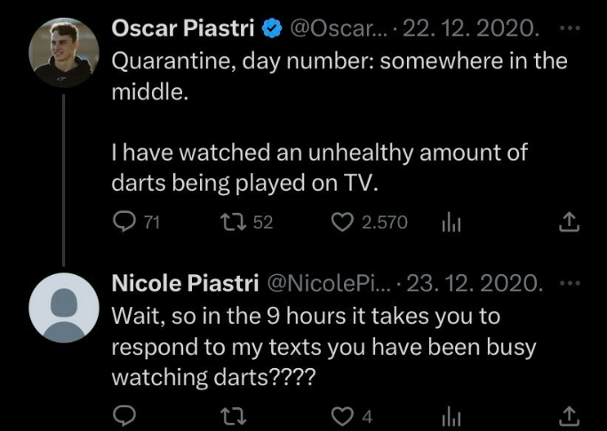The height and width of the screenshot is (431, 607).
Task: Retweet Nicole Piastri's reply
Action: [x=233, y=417]
